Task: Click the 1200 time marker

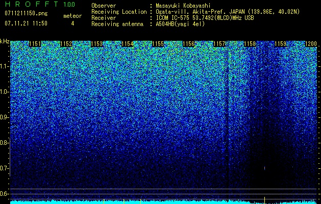Action: tap(311, 44)
